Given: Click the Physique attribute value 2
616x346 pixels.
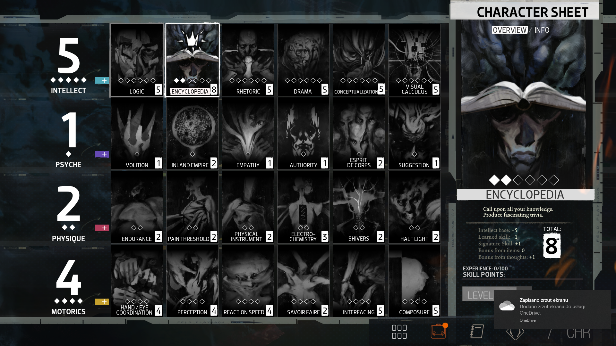Looking at the screenshot, I should (x=68, y=204).
